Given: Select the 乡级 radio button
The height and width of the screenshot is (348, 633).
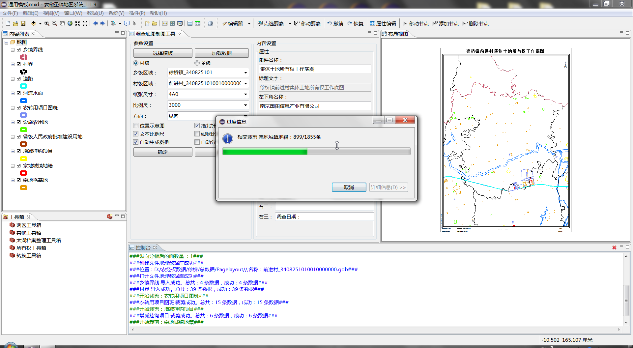Looking at the screenshot, I should (197, 63).
